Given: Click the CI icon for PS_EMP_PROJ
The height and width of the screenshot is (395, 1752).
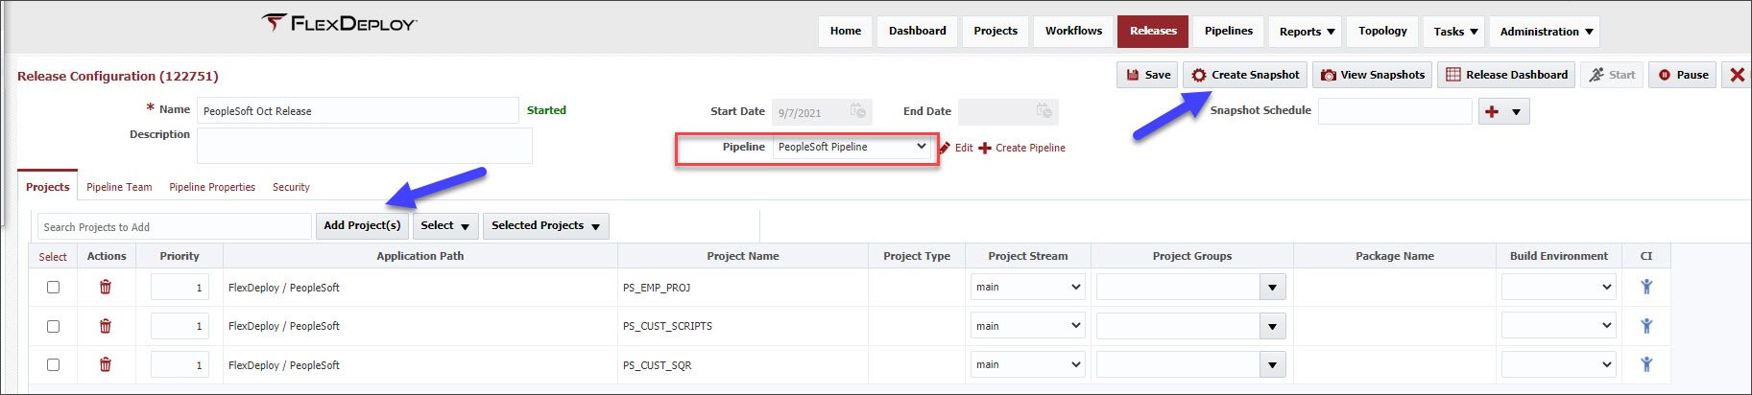Looking at the screenshot, I should click(1646, 286).
